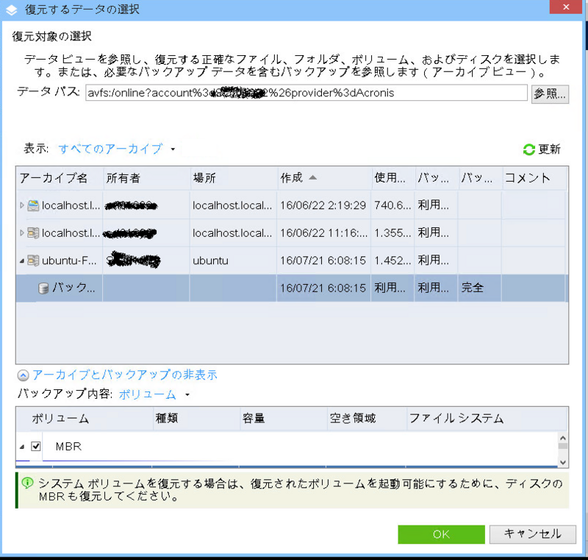588x560 pixels.
Task: Click the green refresh icon beside 更新
Action: pyautogui.click(x=528, y=149)
